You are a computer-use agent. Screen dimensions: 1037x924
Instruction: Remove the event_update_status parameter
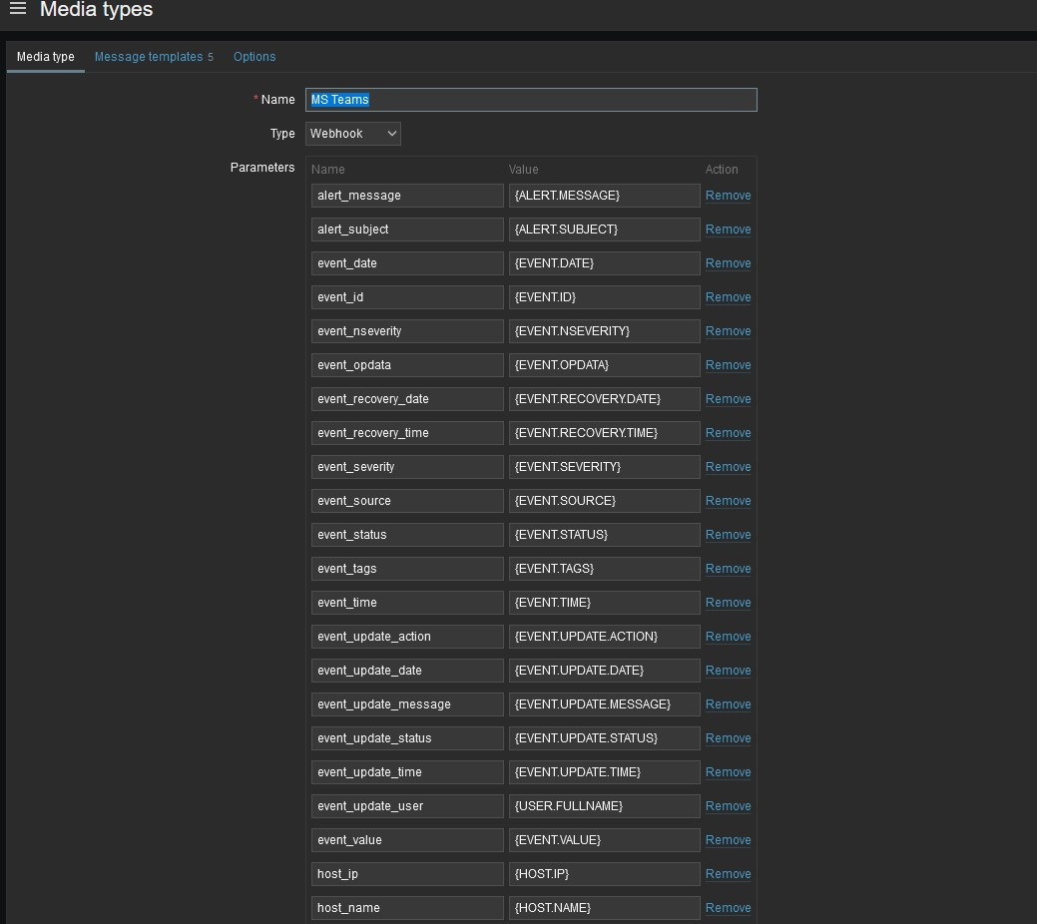pos(728,738)
